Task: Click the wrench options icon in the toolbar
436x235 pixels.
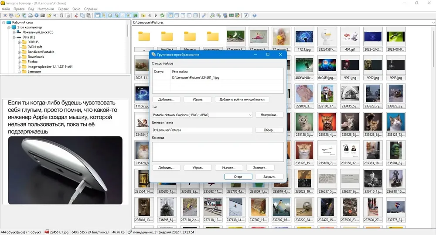Action: [x=204, y=16]
